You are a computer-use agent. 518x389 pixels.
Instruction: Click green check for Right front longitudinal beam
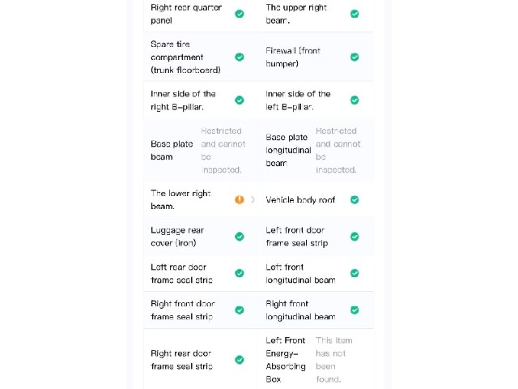355,310
